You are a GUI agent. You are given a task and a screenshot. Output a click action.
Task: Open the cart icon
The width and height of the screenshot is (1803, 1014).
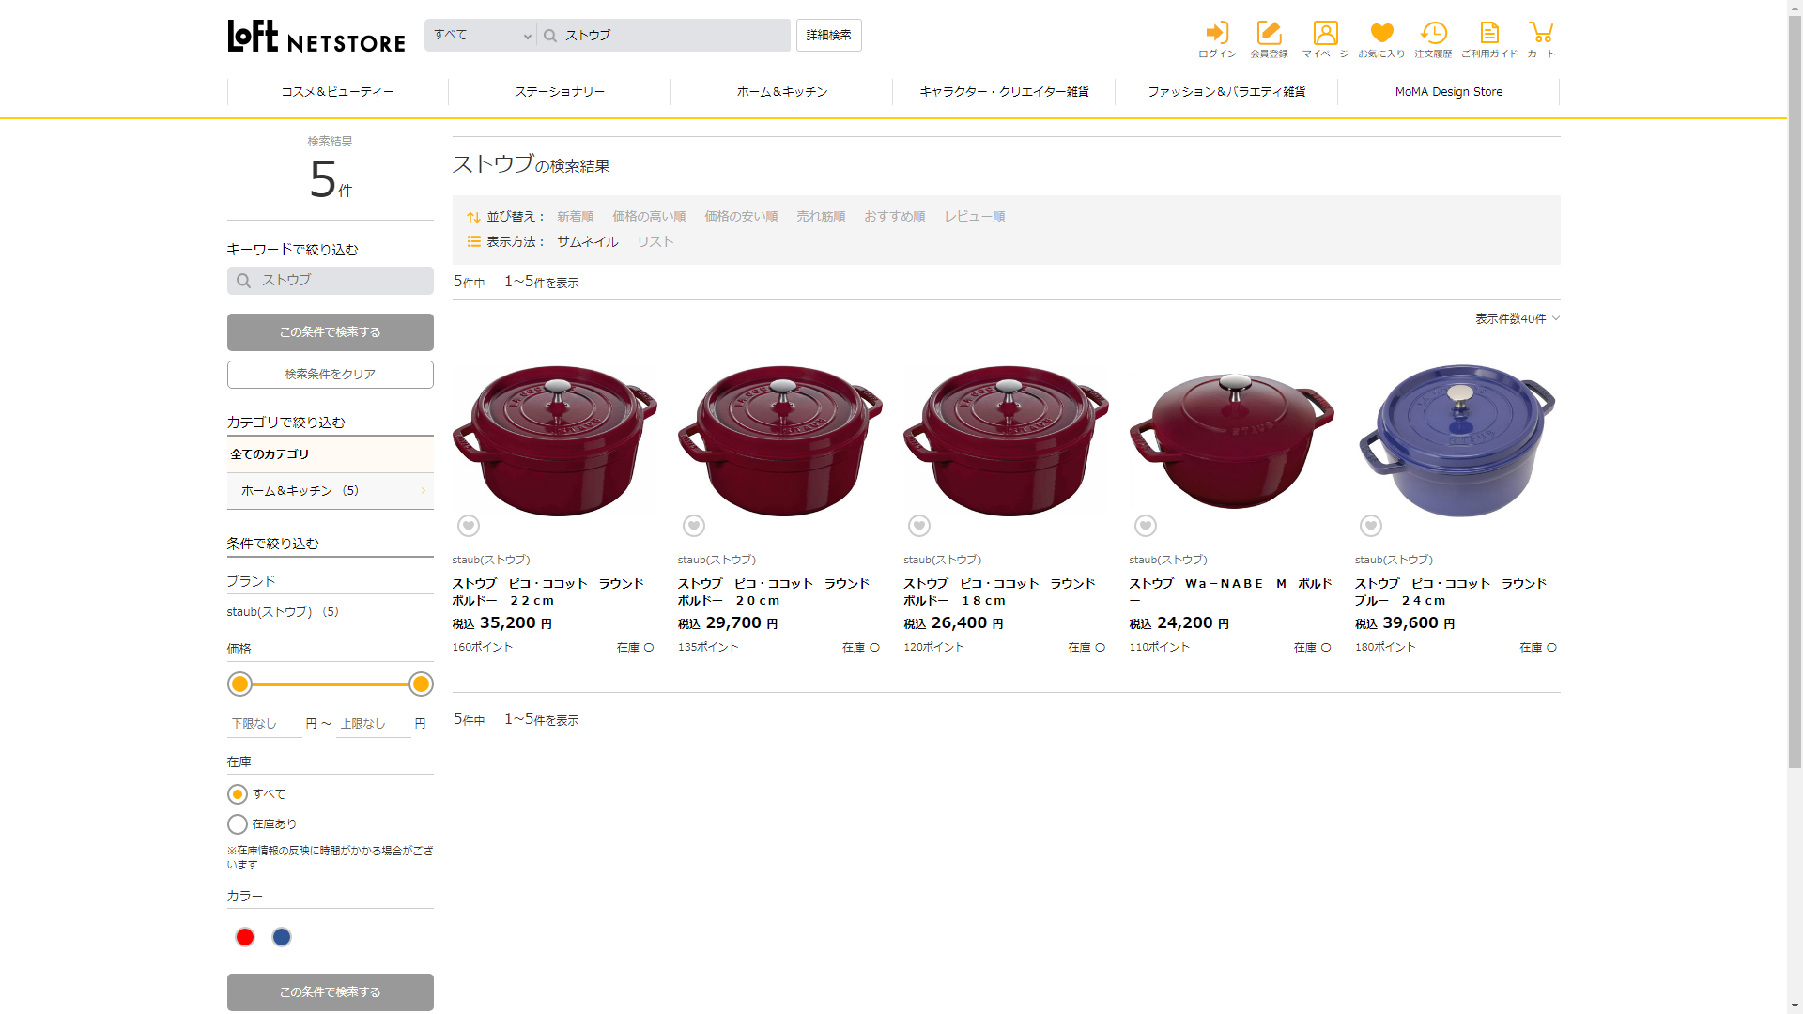tap(1540, 38)
